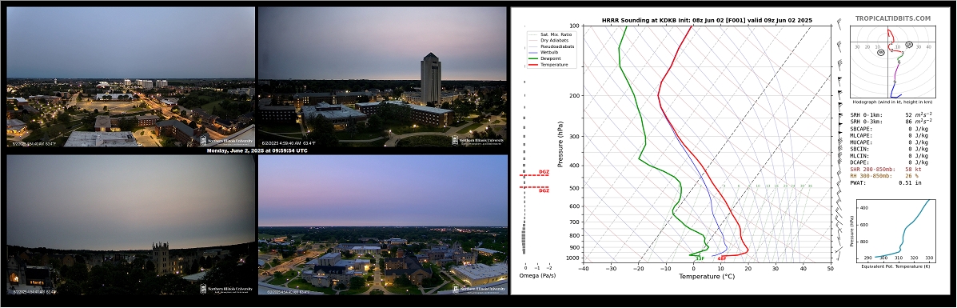Click the upper red DGZ marker label
This screenshot has height=308, width=957.
pos(544,172)
